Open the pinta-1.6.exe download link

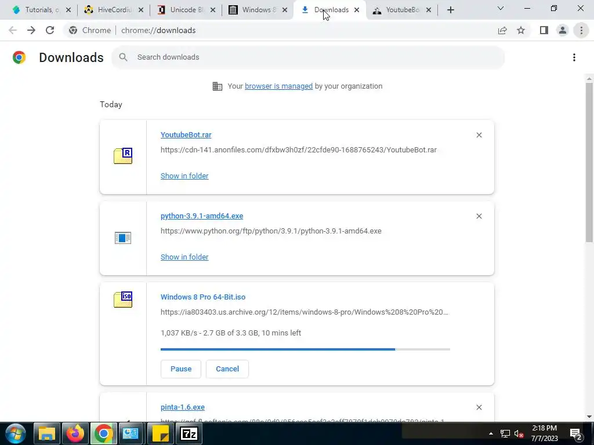pos(183,407)
